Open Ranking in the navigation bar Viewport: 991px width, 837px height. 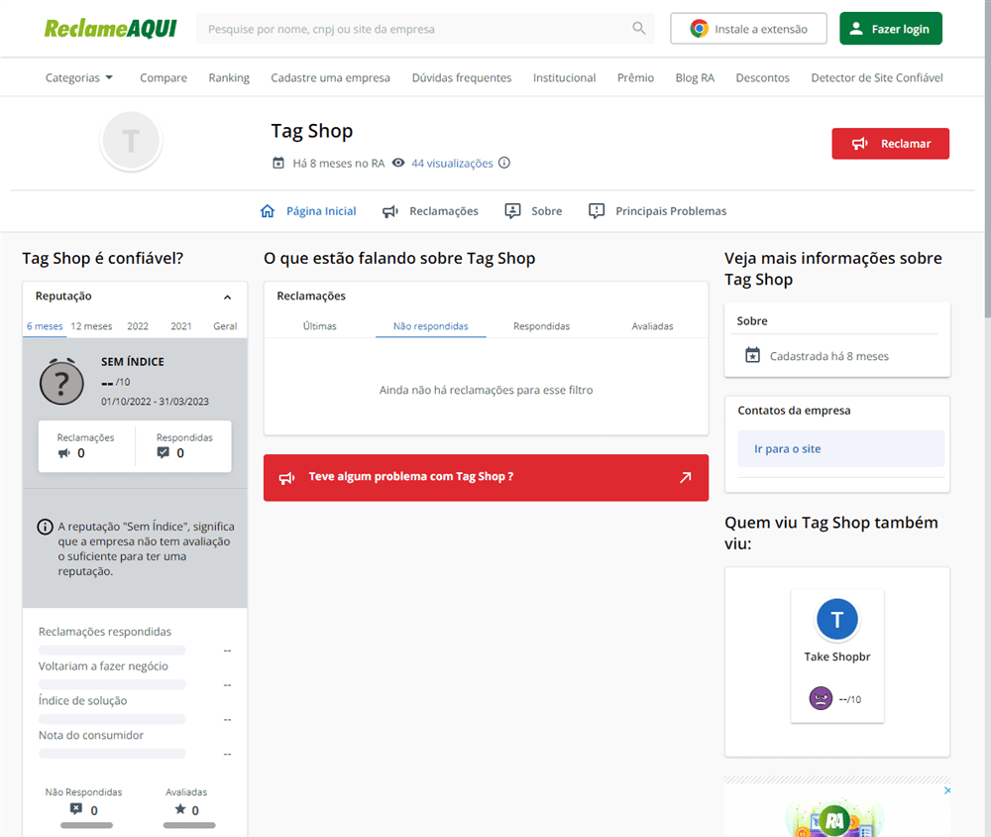click(229, 77)
